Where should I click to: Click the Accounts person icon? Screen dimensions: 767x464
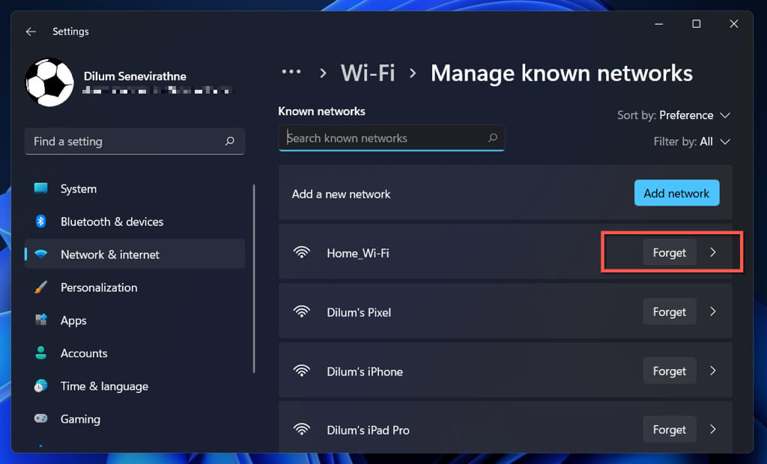click(x=41, y=353)
